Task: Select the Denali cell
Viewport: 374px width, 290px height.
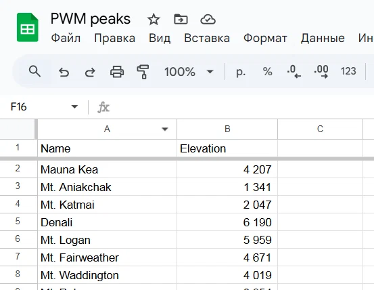Action: tap(107, 222)
